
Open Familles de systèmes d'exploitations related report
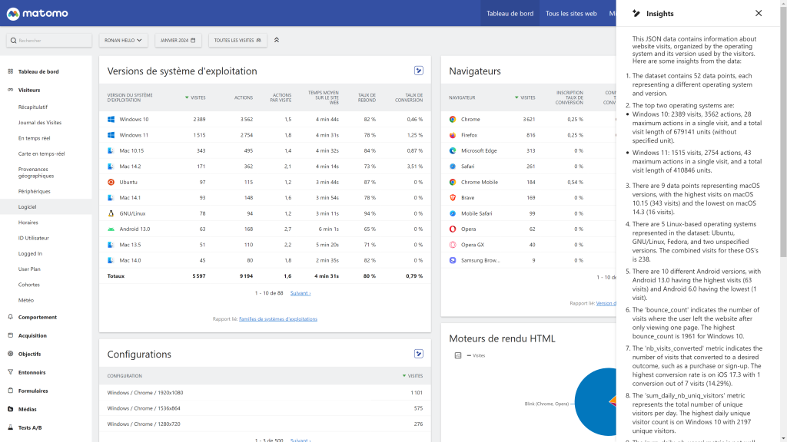(x=277, y=318)
